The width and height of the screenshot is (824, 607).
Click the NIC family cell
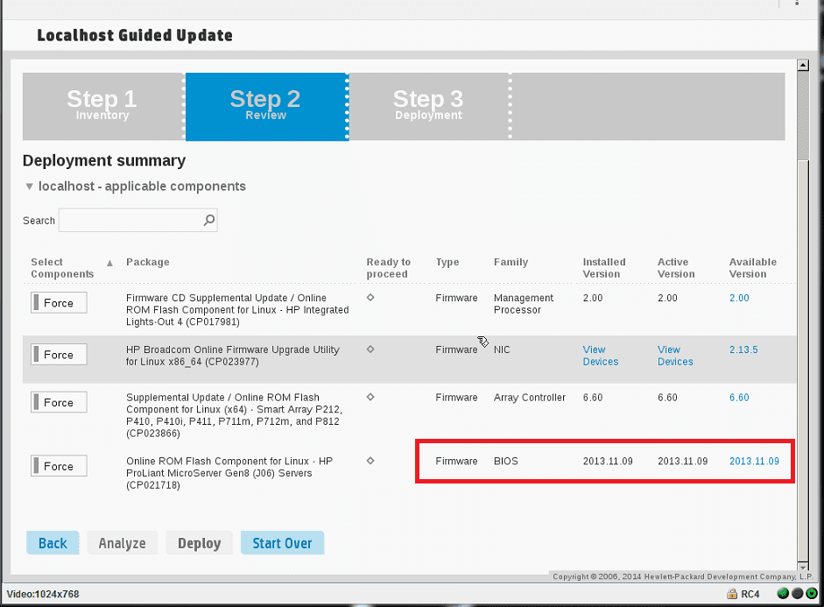(x=502, y=349)
